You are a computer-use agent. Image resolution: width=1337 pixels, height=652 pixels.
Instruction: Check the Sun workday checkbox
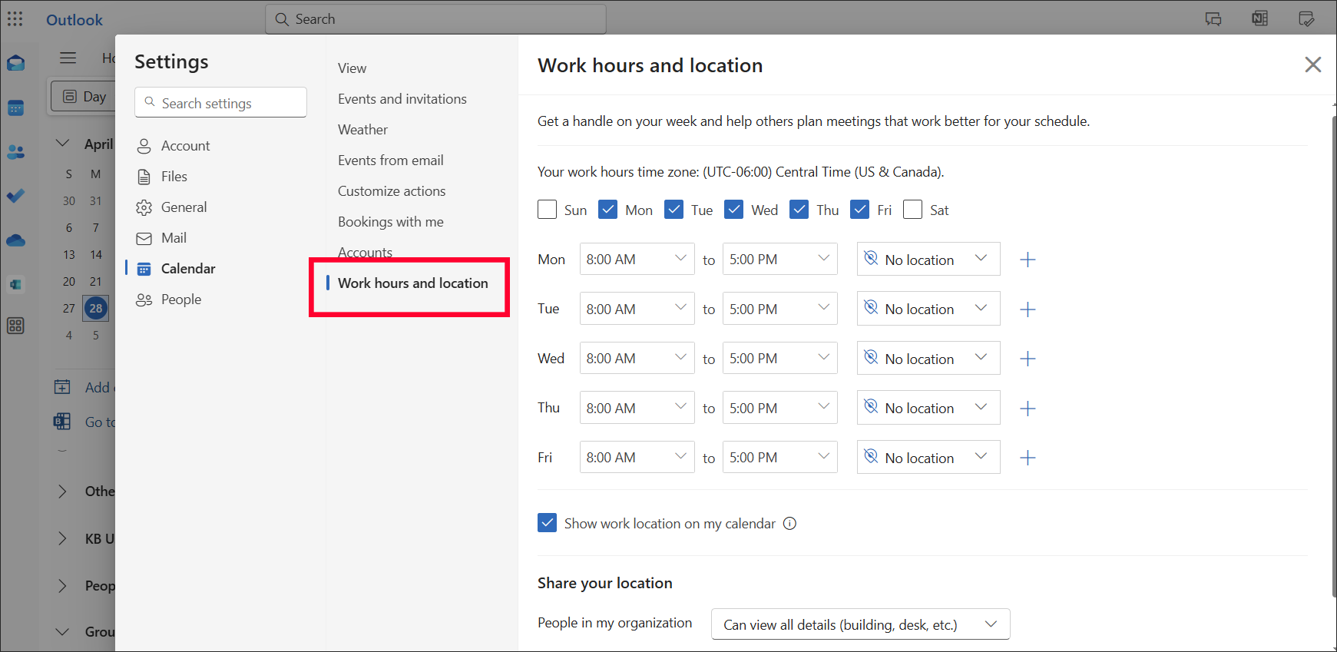[x=547, y=210]
